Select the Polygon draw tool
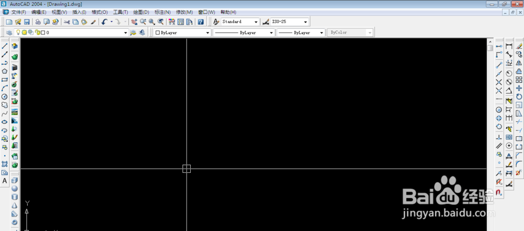 (x=5, y=71)
